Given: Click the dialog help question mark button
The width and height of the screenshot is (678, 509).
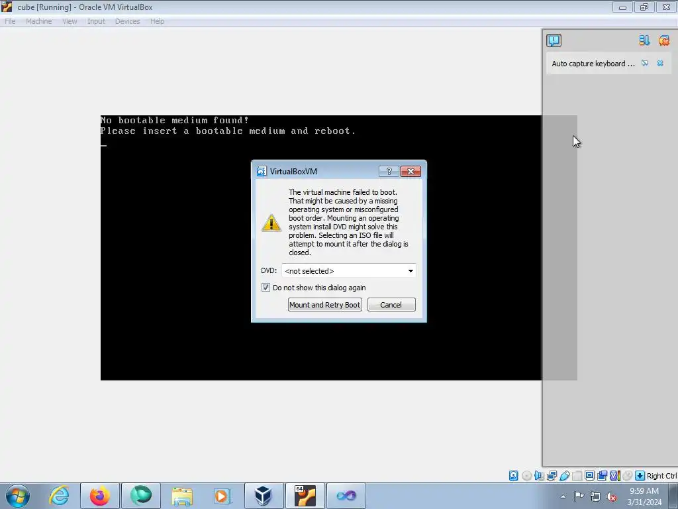Looking at the screenshot, I should click(x=389, y=172).
